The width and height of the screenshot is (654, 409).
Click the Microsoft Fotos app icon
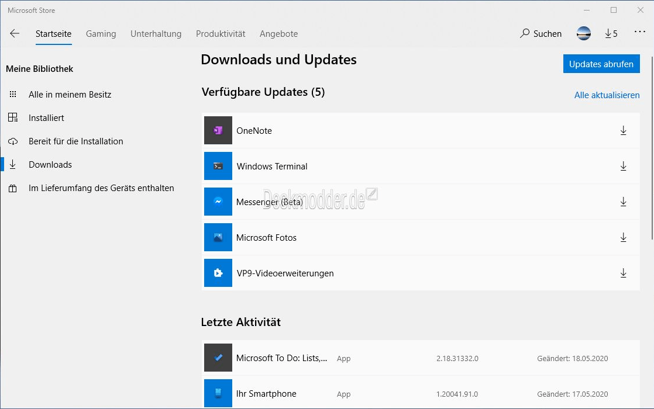point(218,237)
